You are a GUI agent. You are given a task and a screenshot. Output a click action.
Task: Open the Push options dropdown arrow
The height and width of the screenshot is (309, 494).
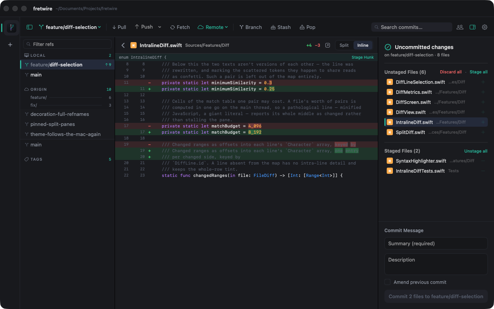click(160, 27)
